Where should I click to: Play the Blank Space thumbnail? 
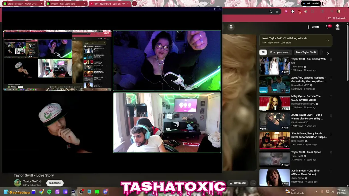(x=275, y=159)
